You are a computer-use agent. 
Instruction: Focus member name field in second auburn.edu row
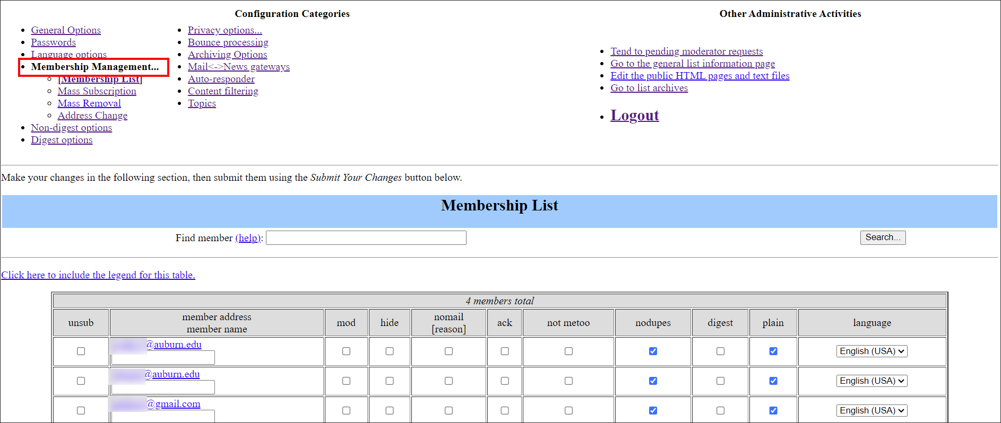tap(163, 387)
